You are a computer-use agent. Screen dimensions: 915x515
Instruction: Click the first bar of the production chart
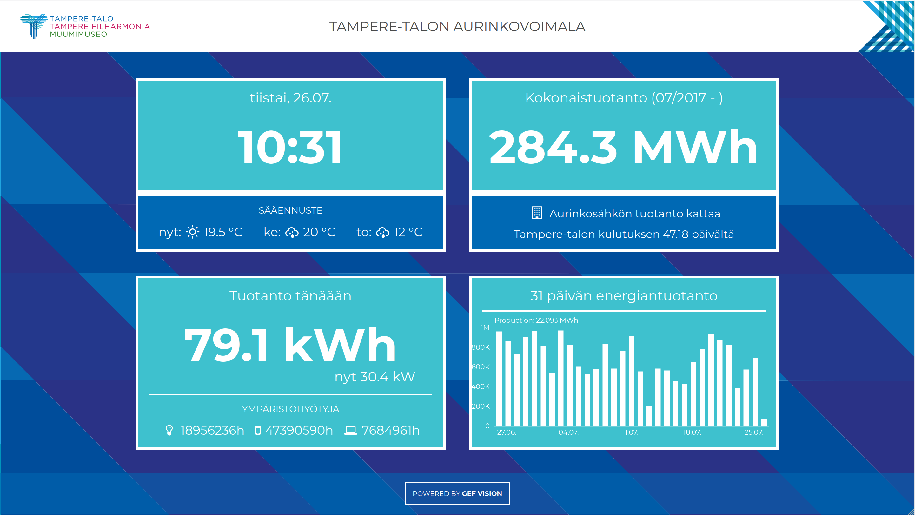click(x=499, y=379)
